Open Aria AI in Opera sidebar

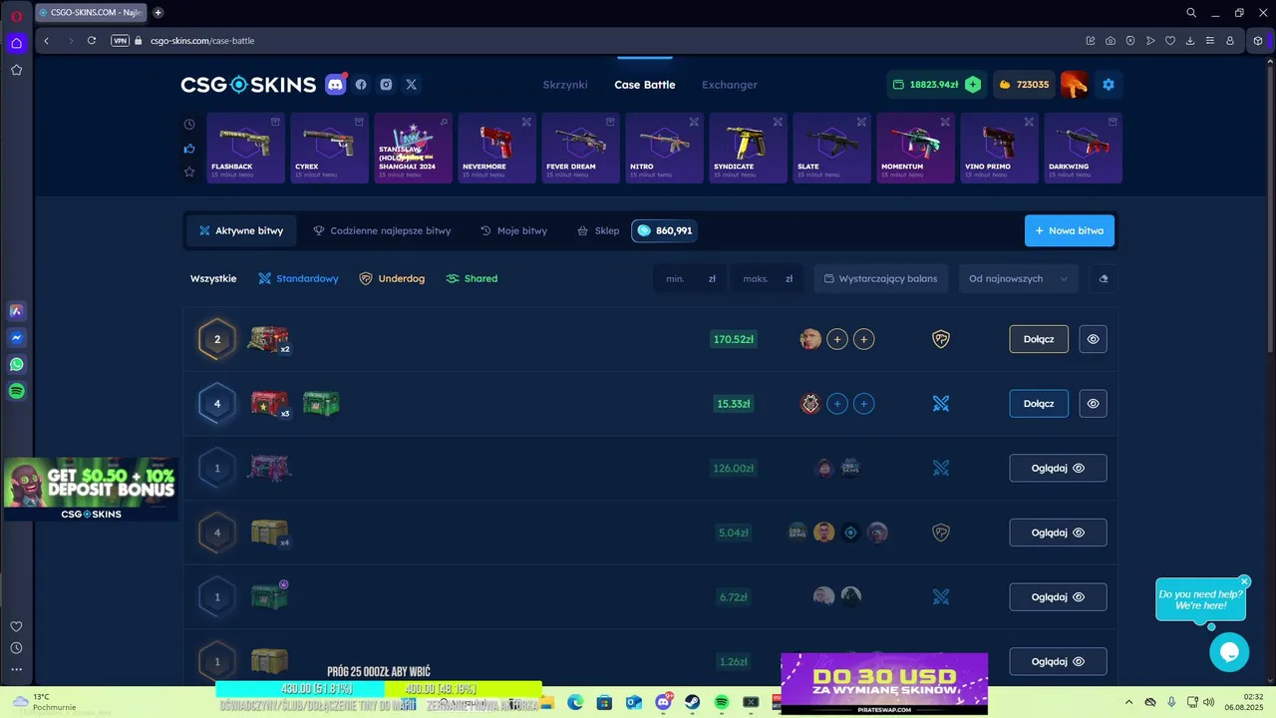16,311
